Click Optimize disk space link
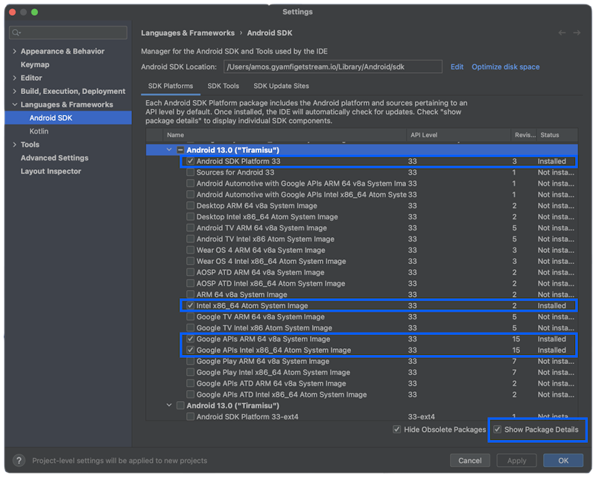The image size is (596, 478). (x=505, y=67)
